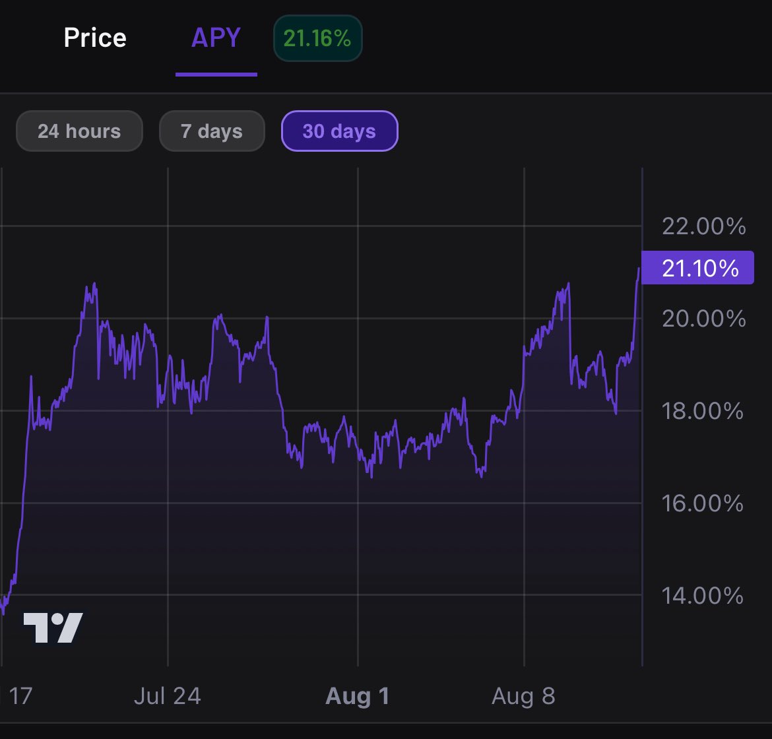Click the 21.16% APY badge

317,38
